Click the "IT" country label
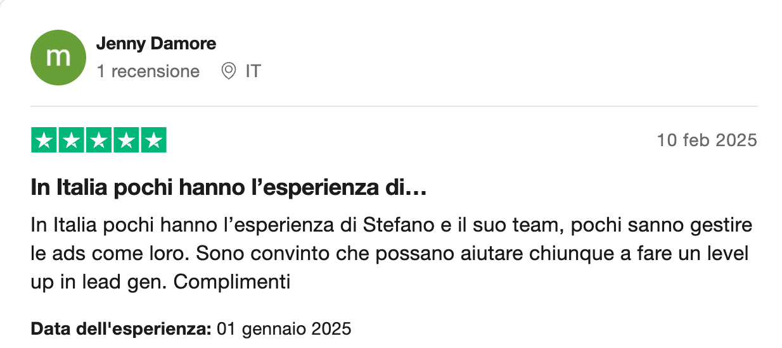Viewport: 782px width, 348px height. [x=253, y=71]
